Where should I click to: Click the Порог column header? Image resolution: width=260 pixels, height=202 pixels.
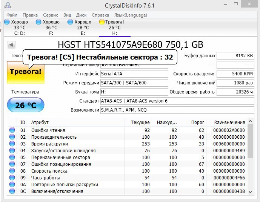[192, 122]
